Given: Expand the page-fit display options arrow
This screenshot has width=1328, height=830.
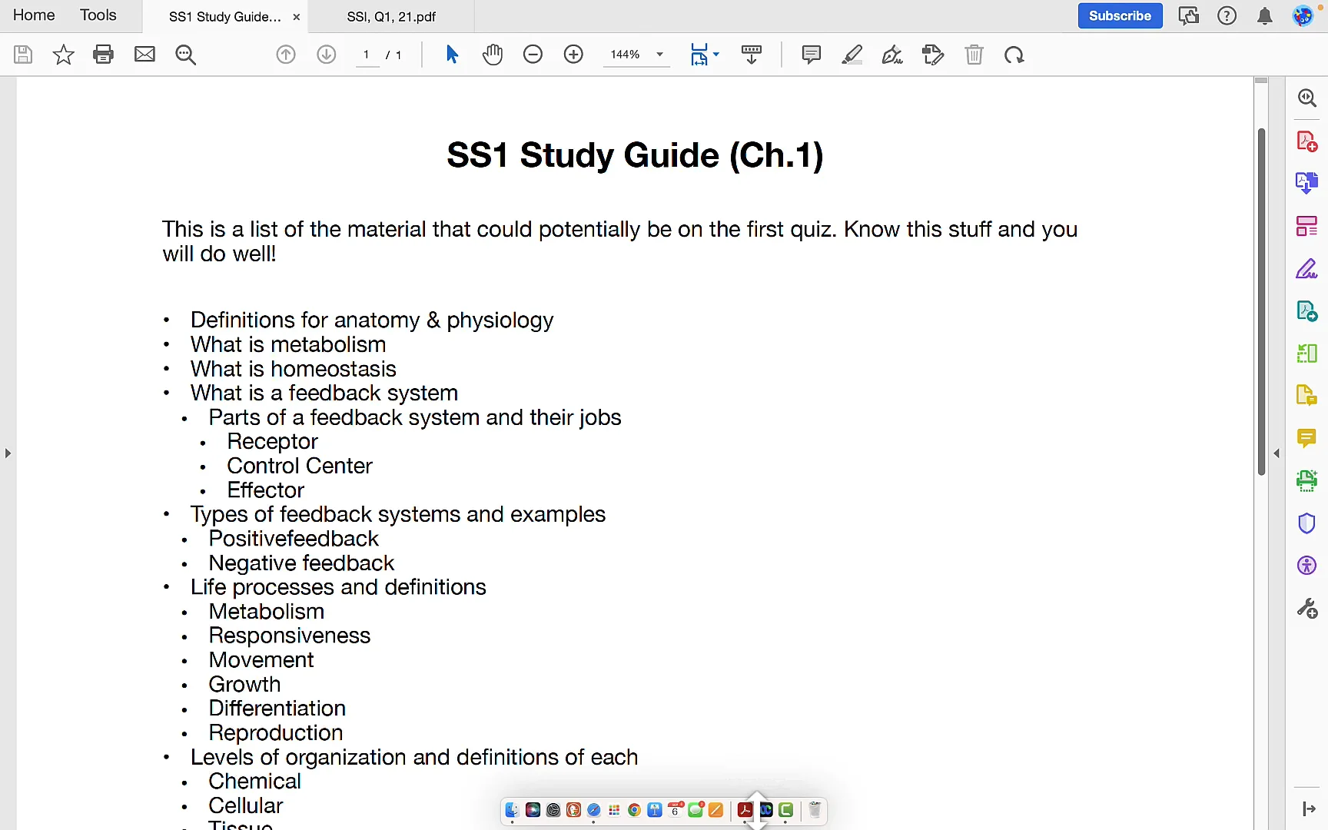Looking at the screenshot, I should (716, 54).
